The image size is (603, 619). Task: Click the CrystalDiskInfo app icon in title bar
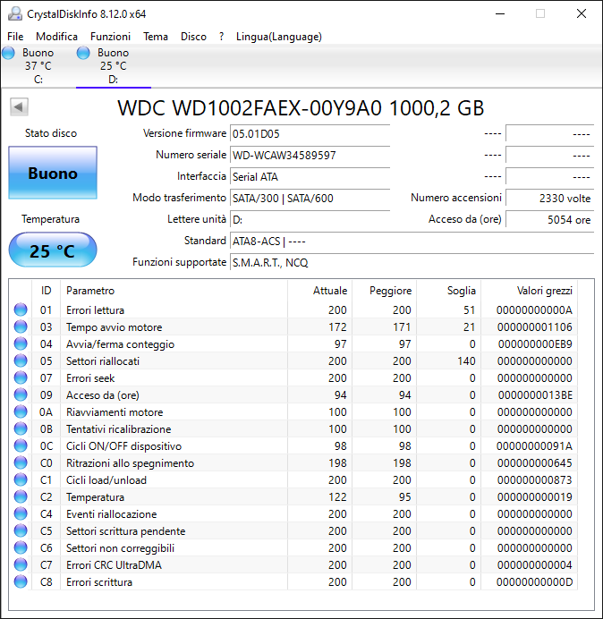click(15, 13)
